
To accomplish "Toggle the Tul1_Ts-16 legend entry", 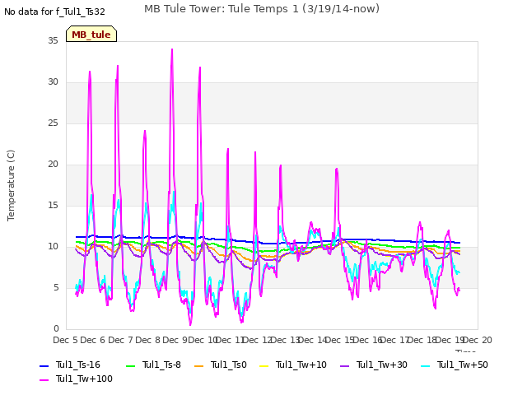I will 70,365.
